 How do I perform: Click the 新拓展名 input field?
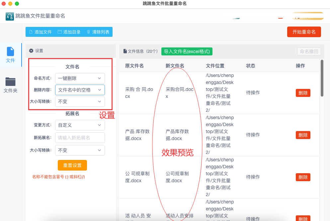[80, 138]
